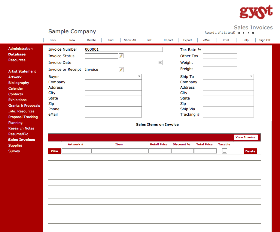This screenshot has width=280, height=232.
Task: Open Survey section
Action: click(x=14, y=151)
